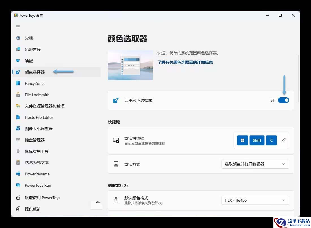Click the Color Picker preview thumbnail image
The width and height of the screenshot is (311, 228).
tap(130, 65)
